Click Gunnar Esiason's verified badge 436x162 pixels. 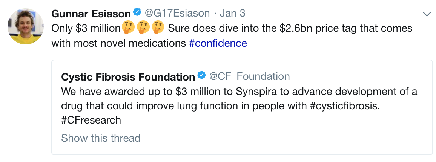pos(137,12)
